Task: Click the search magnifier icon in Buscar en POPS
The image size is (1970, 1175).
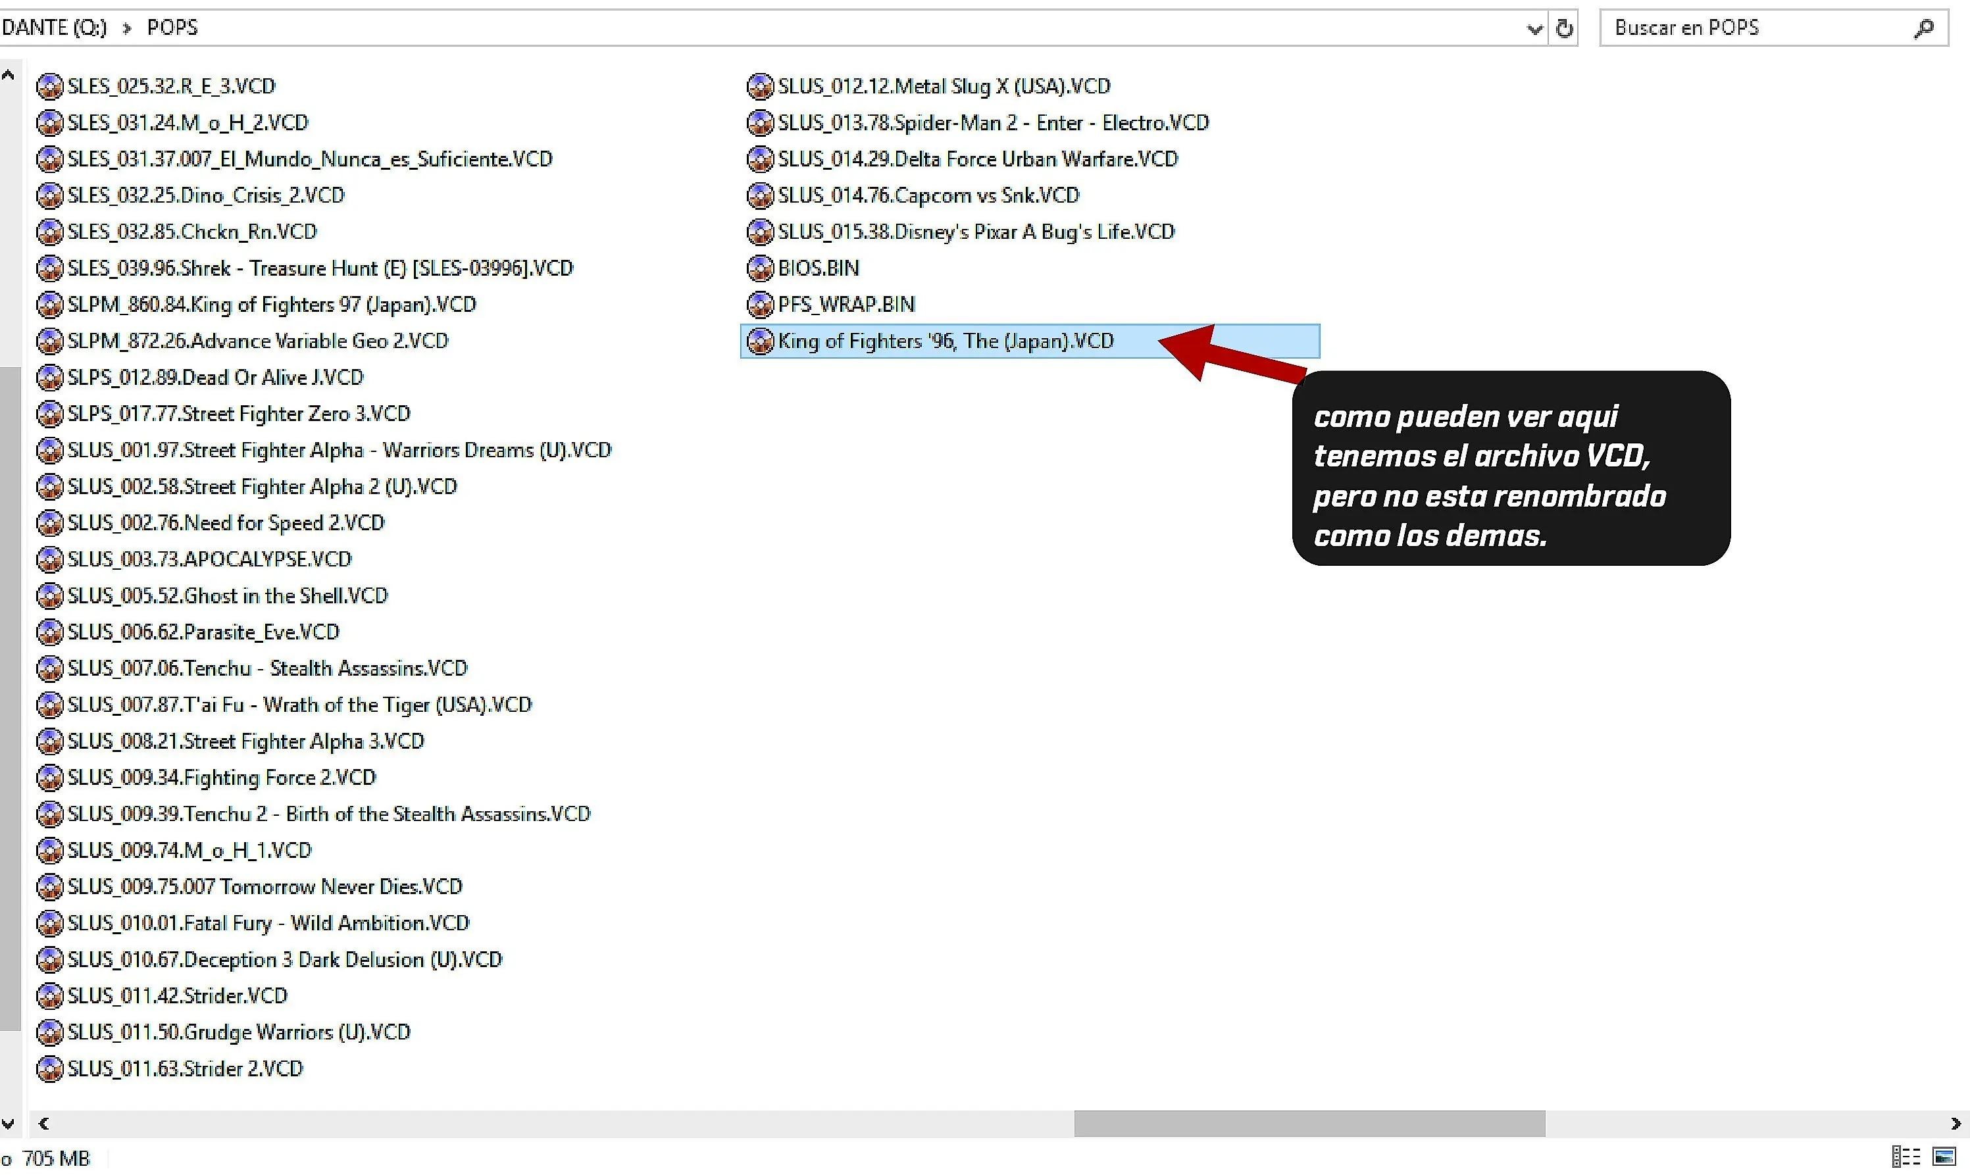Action: click(x=1923, y=28)
